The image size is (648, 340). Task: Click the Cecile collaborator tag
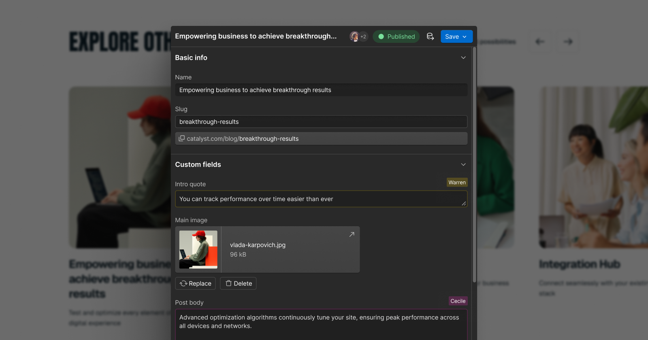click(x=458, y=301)
